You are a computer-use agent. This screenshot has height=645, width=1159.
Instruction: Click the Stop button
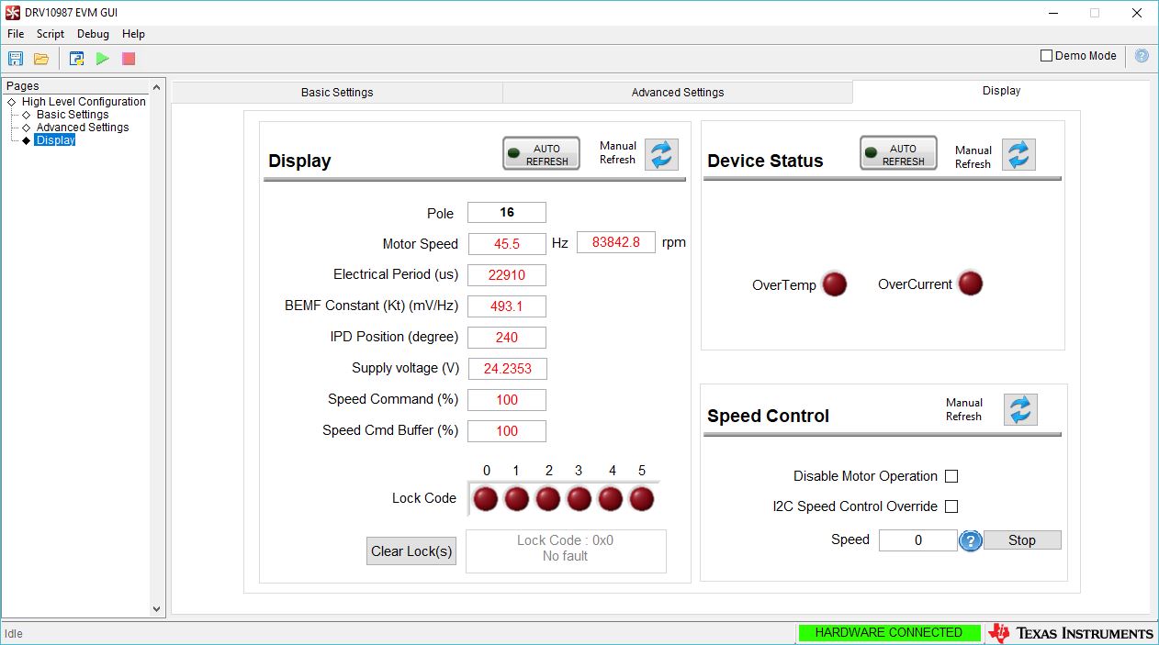click(x=1022, y=540)
